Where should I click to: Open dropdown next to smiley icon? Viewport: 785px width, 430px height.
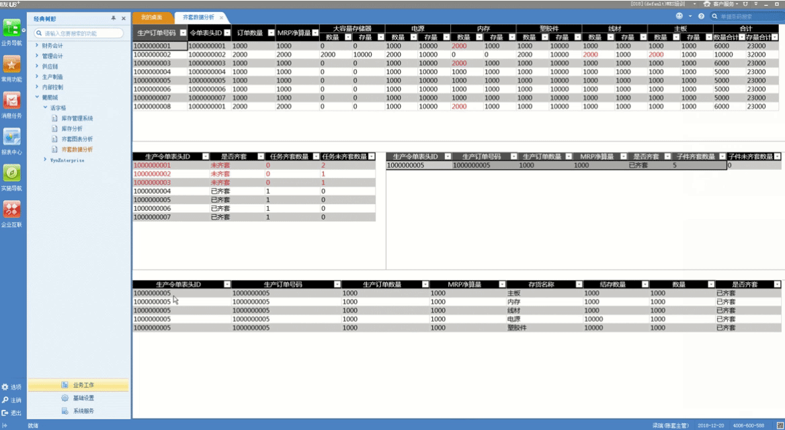pos(690,17)
